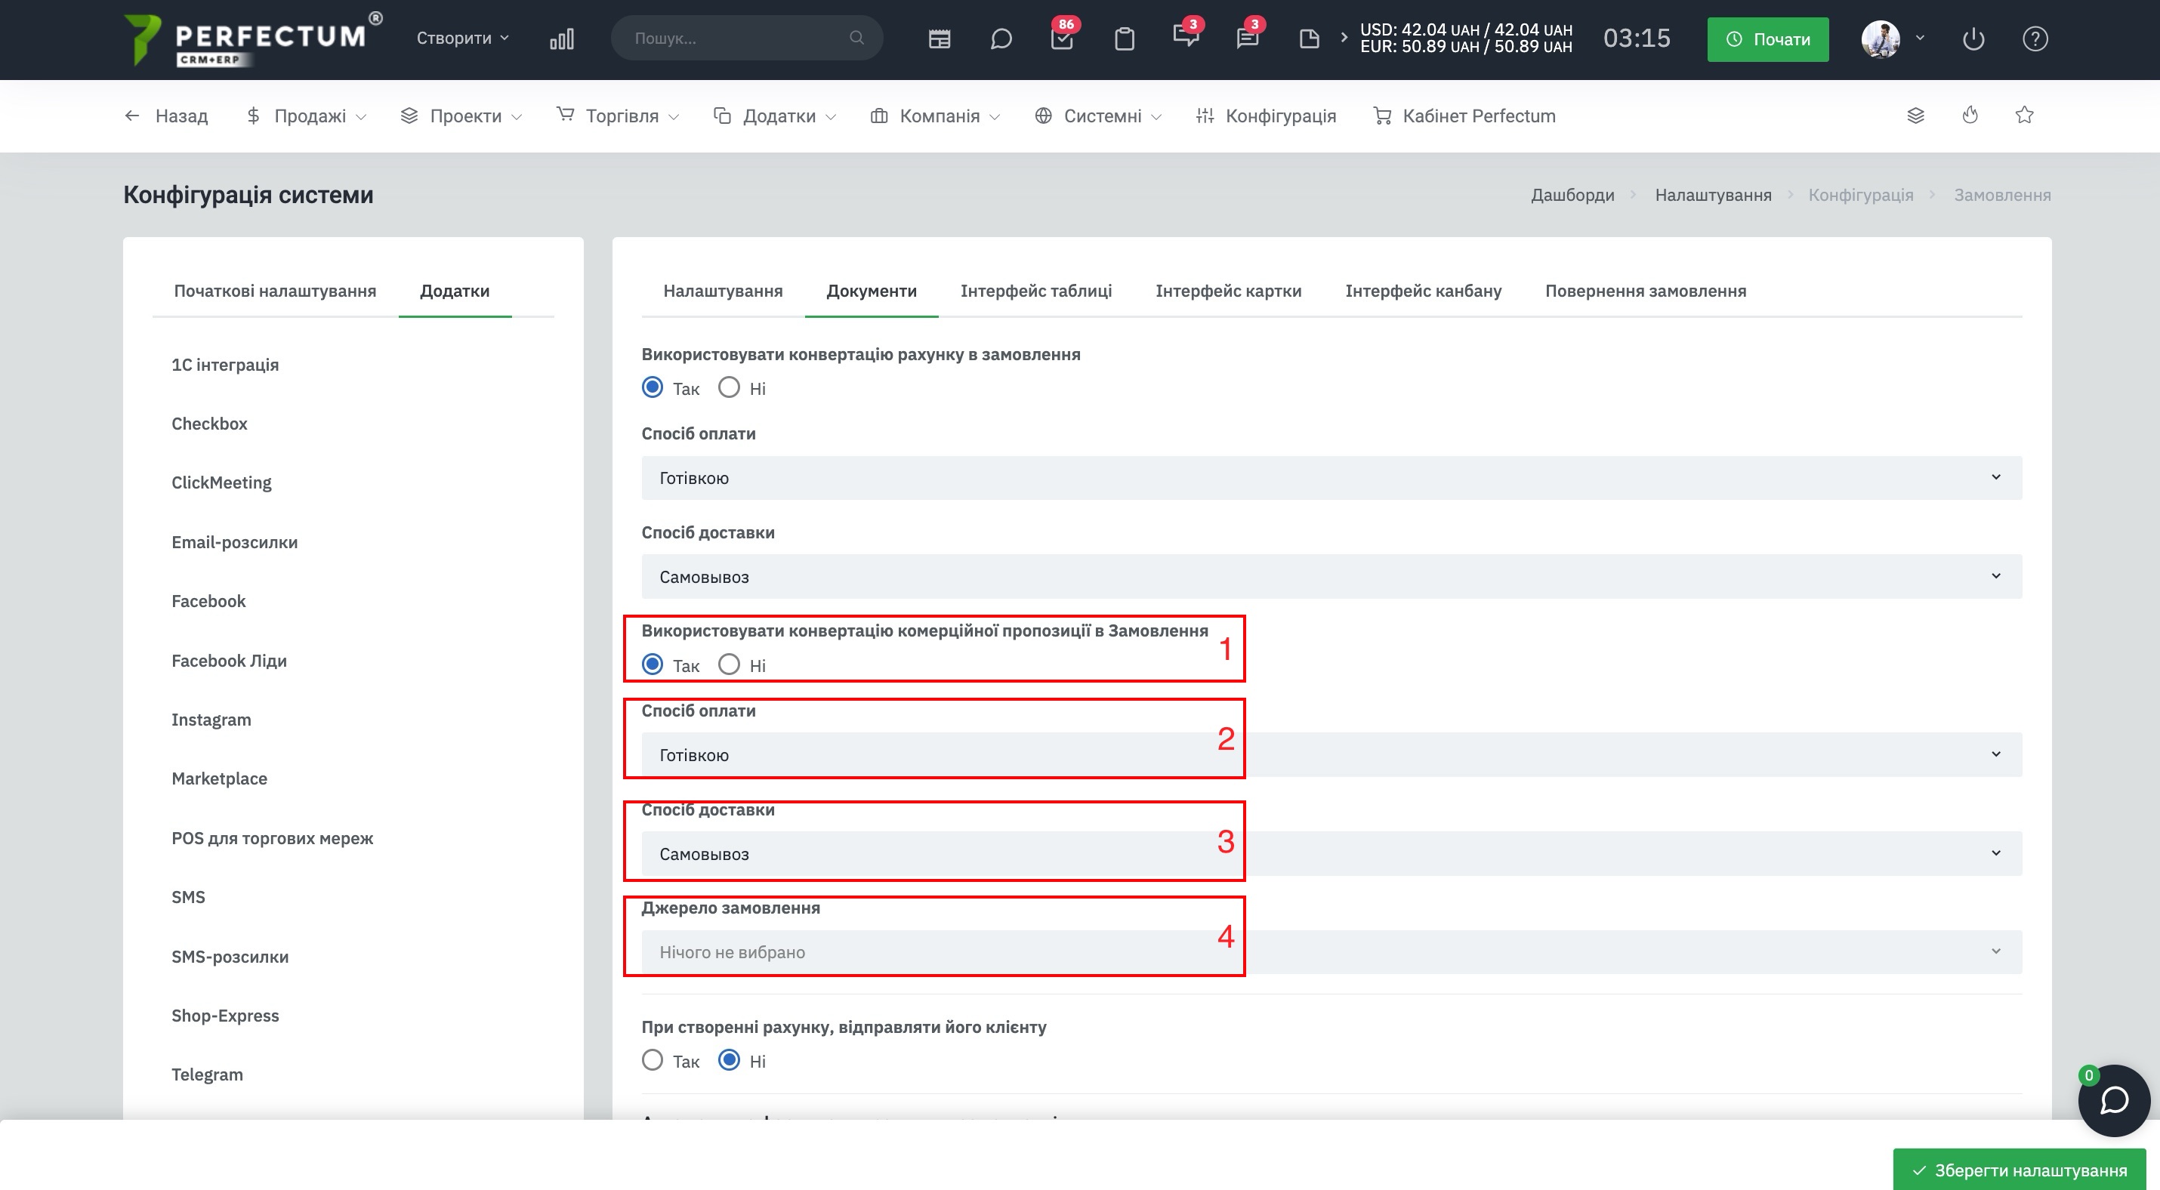This screenshot has height=1190, width=2160.
Task: Open tasks icon with 86 badge
Action: pyautogui.click(x=1062, y=39)
